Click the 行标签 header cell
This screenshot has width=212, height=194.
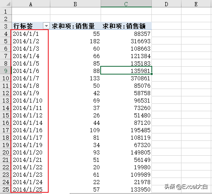click(x=31, y=26)
